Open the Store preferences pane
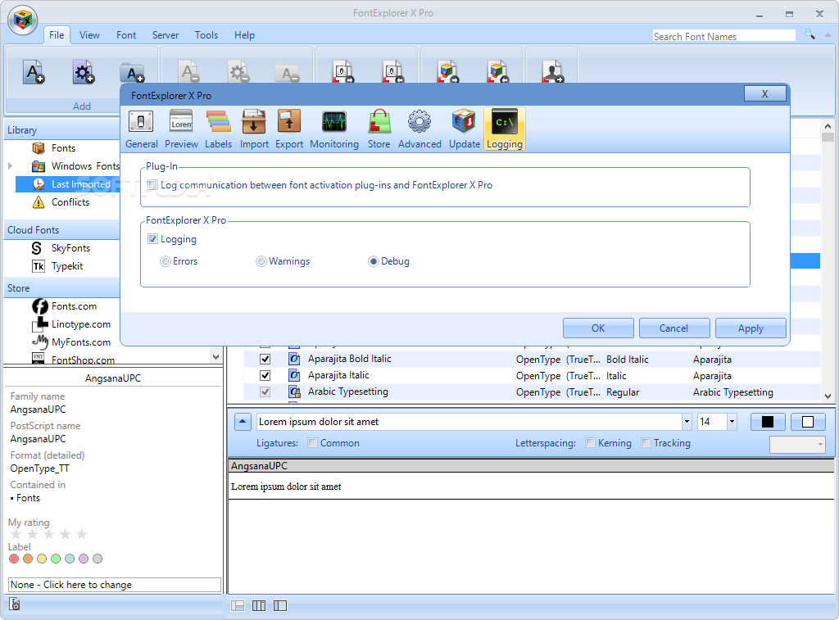The width and height of the screenshot is (839, 620). pos(379,129)
